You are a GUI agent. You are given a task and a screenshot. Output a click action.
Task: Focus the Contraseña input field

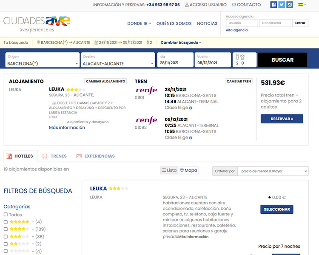click(x=275, y=23)
